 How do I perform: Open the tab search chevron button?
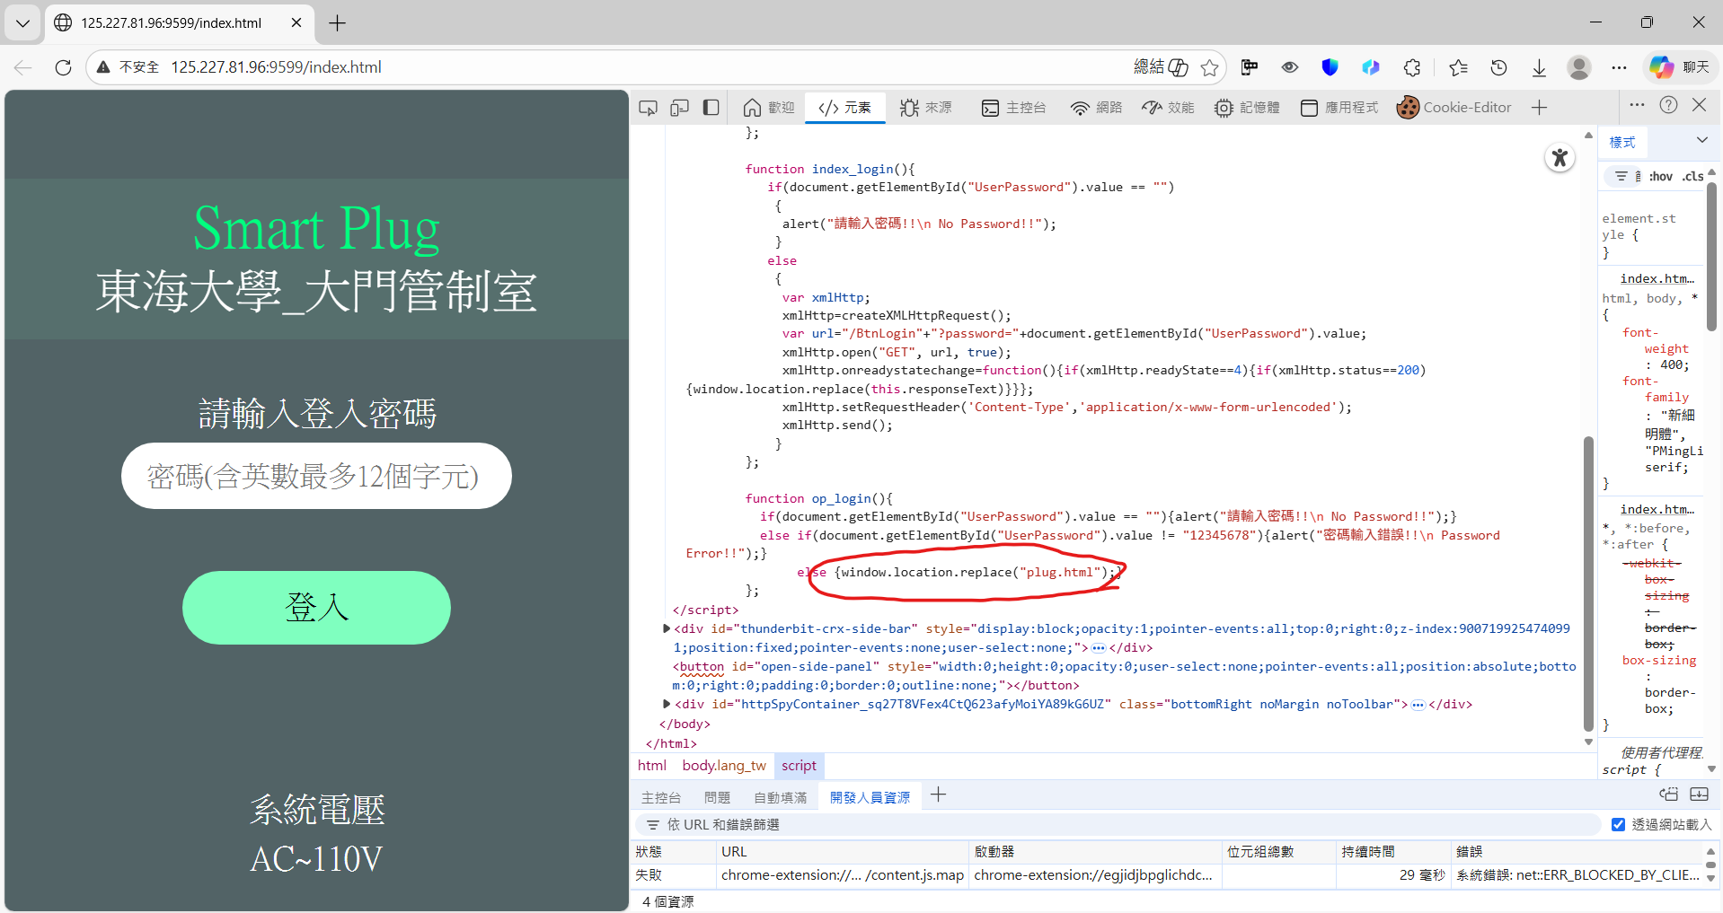point(22,22)
